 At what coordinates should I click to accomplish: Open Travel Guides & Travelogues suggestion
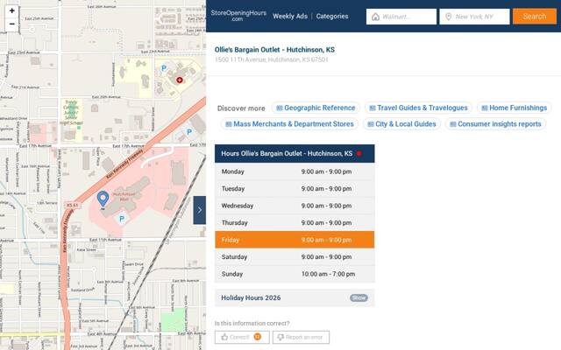click(x=418, y=108)
